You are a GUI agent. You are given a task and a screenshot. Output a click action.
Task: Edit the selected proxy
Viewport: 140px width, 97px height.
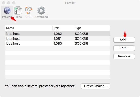pyautogui.click(x=124, y=48)
